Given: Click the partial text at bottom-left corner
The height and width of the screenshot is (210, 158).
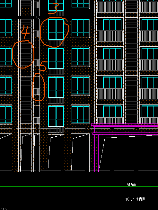Looking at the screenshot, I should (4, 209).
